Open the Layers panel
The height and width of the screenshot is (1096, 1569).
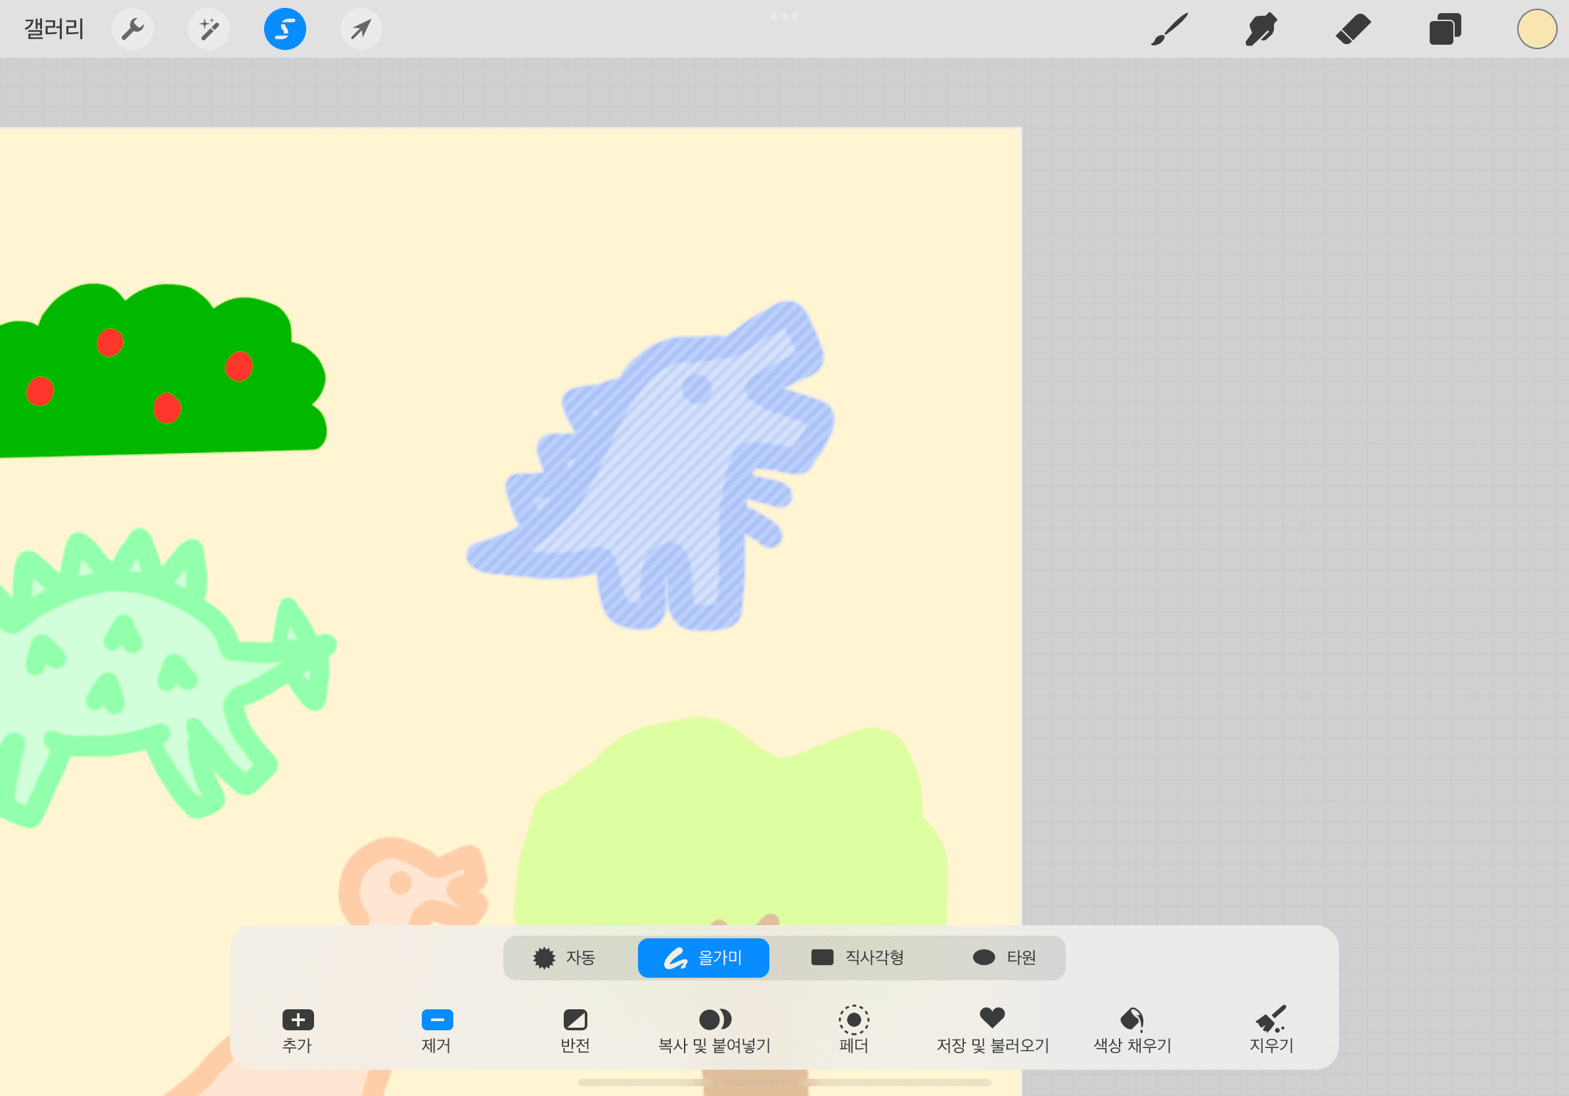tap(1445, 29)
